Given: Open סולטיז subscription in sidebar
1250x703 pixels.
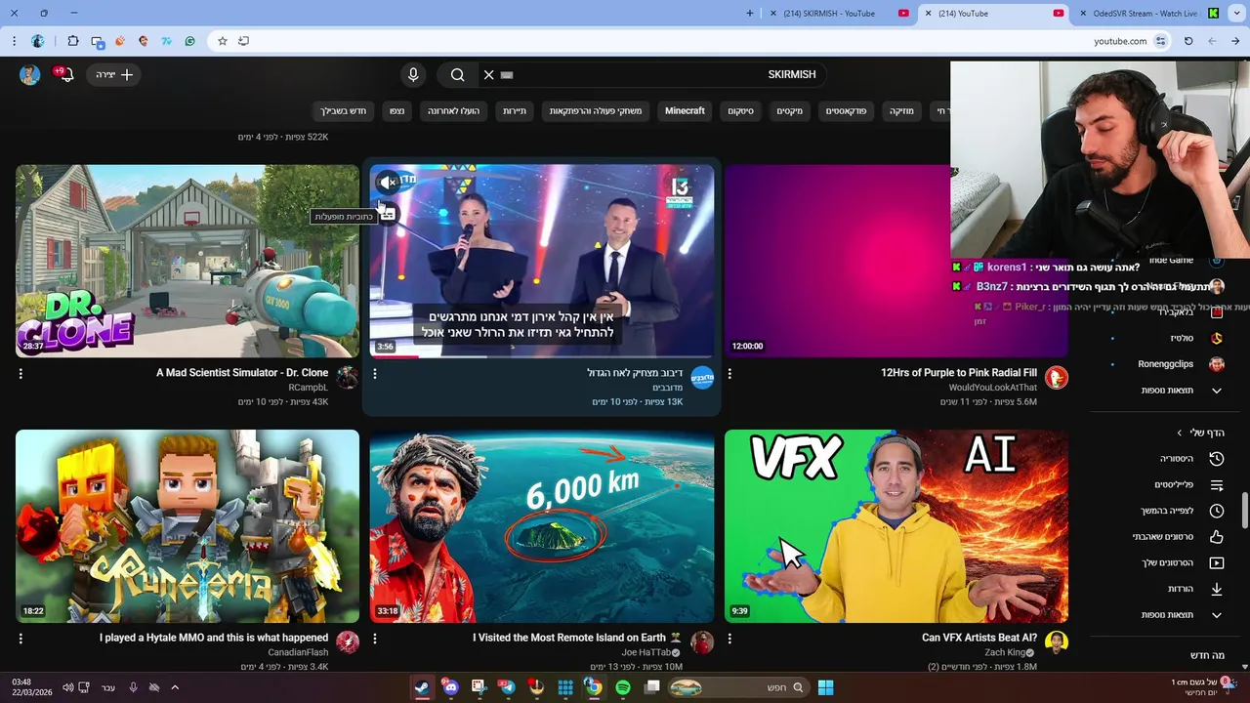Looking at the screenshot, I should coord(1167,338).
